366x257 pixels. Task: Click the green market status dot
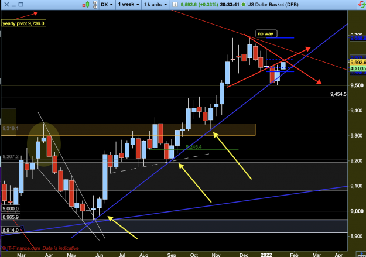tap(243, 5)
